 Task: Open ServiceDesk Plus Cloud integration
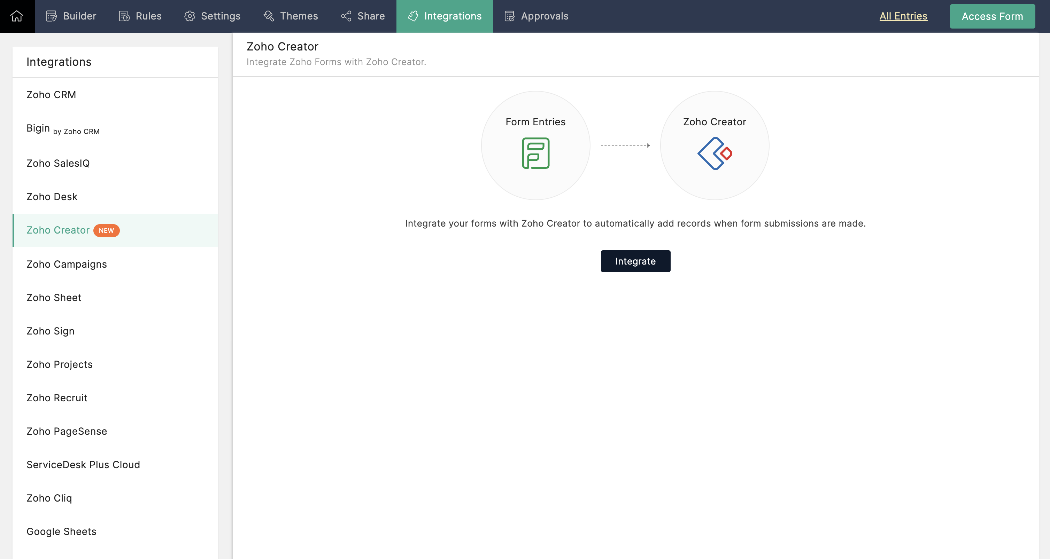coord(83,465)
